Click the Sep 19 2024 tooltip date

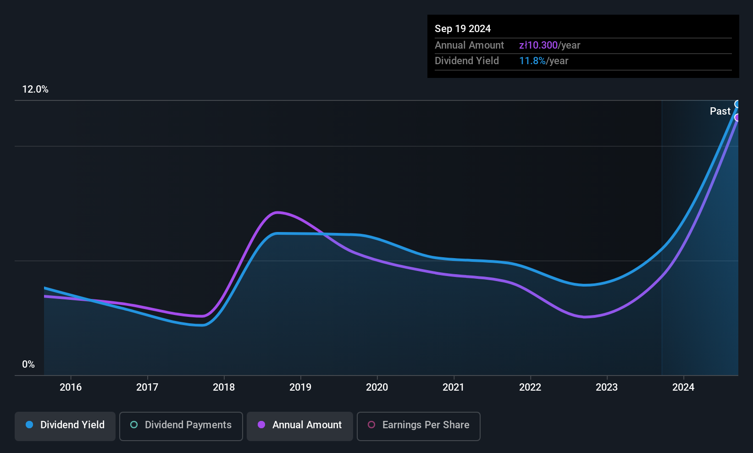pyautogui.click(x=463, y=28)
